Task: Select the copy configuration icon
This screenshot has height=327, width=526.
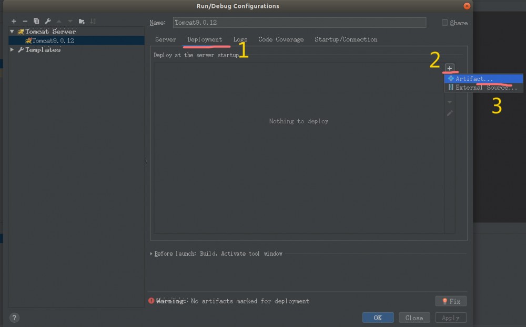Action: coord(36,21)
